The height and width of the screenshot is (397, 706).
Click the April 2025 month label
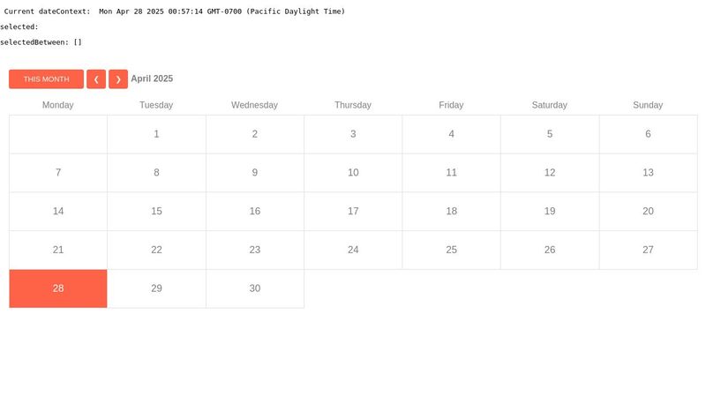[x=152, y=79]
